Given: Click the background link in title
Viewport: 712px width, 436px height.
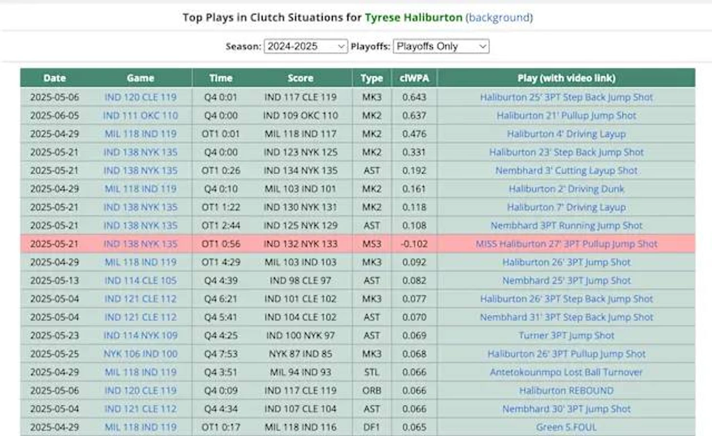Looking at the screenshot, I should (x=499, y=18).
